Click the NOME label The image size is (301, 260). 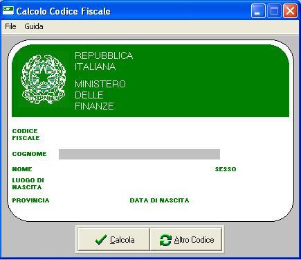[22, 169]
